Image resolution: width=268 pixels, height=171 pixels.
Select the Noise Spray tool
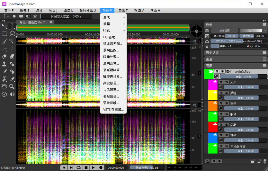[x=12, y=71]
